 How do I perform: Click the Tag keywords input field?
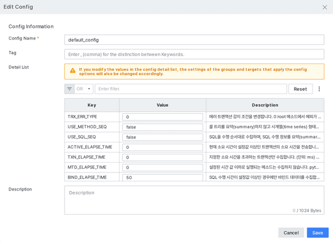click(194, 54)
